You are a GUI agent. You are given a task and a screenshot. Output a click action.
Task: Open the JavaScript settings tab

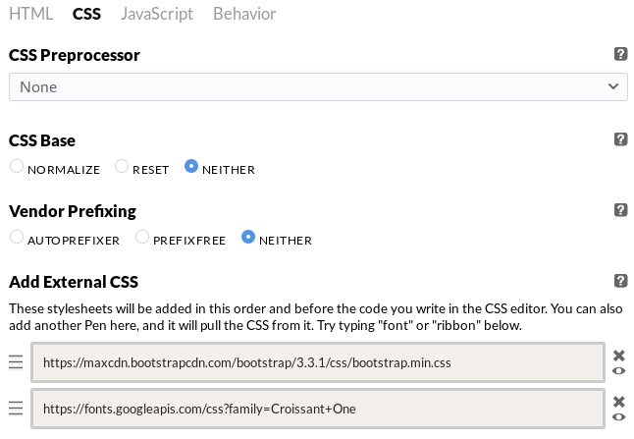[x=157, y=14]
